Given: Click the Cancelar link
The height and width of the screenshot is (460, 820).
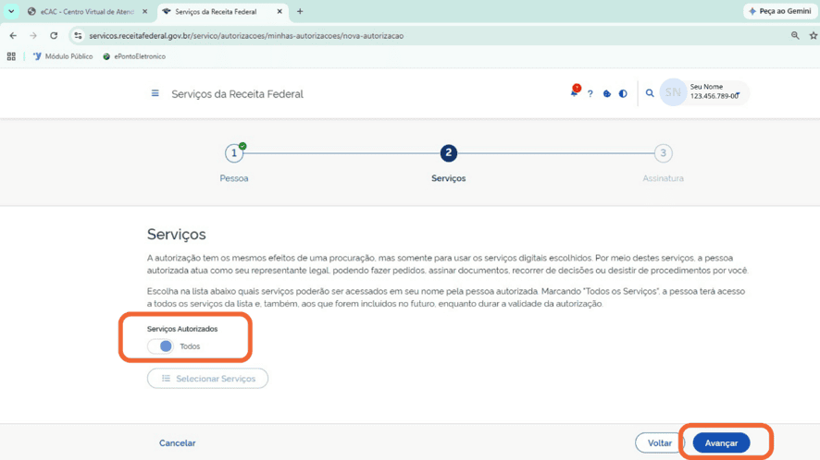Looking at the screenshot, I should (x=178, y=442).
